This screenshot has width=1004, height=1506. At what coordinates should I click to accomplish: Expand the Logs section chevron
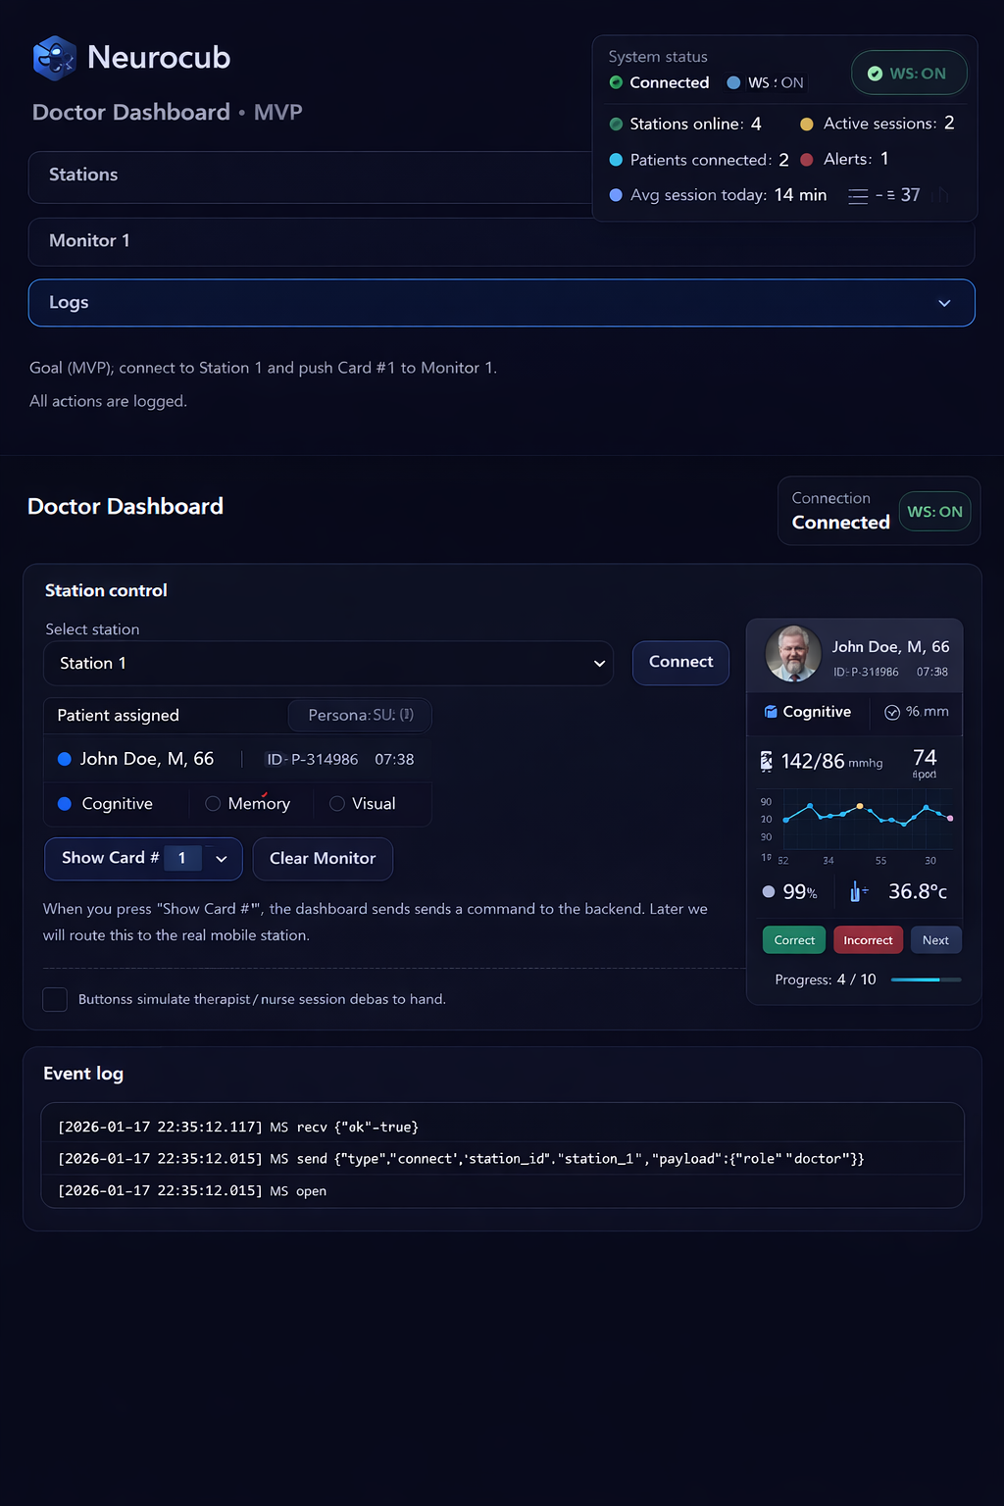tap(944, 303)
